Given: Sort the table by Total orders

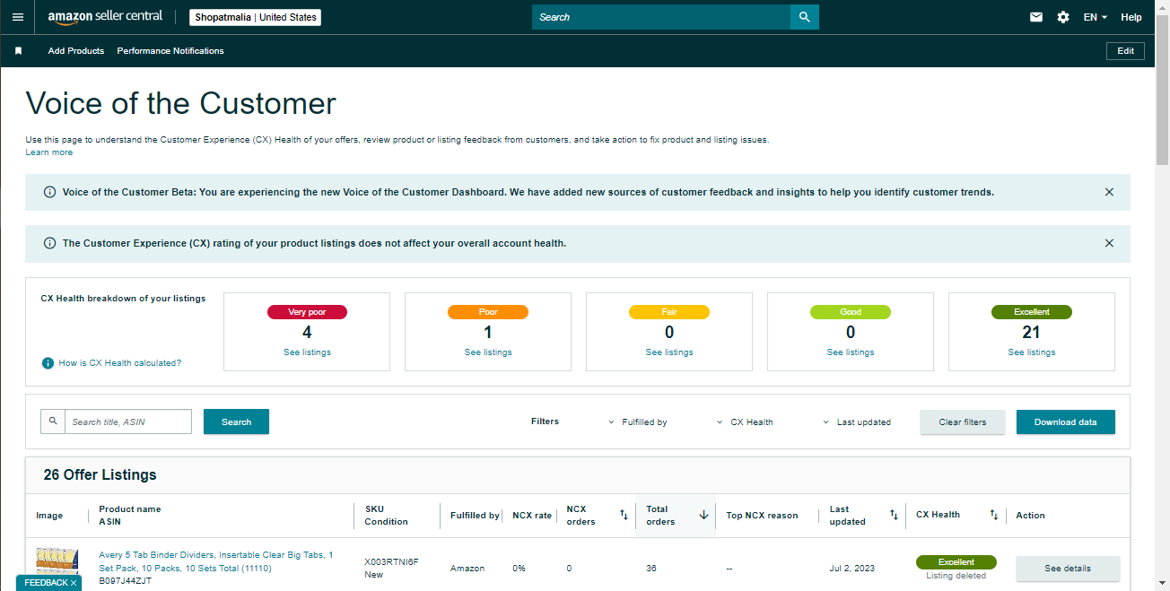Looking at the screenshot, I should [703, 515].
